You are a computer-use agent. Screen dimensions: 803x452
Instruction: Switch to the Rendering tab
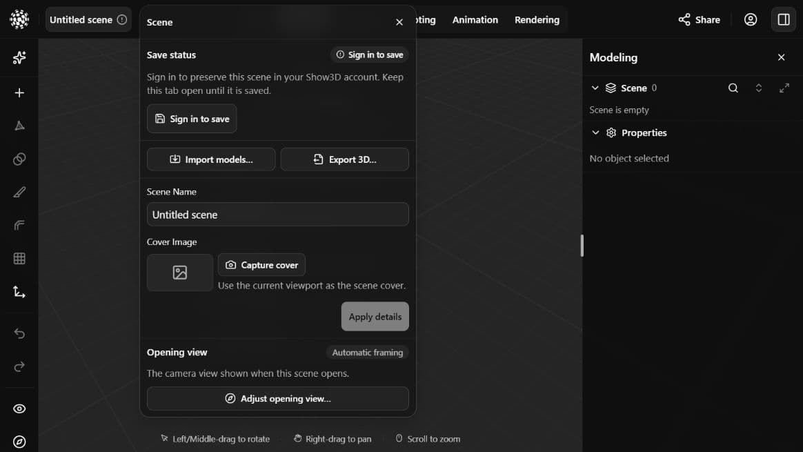tap(537, 19)
